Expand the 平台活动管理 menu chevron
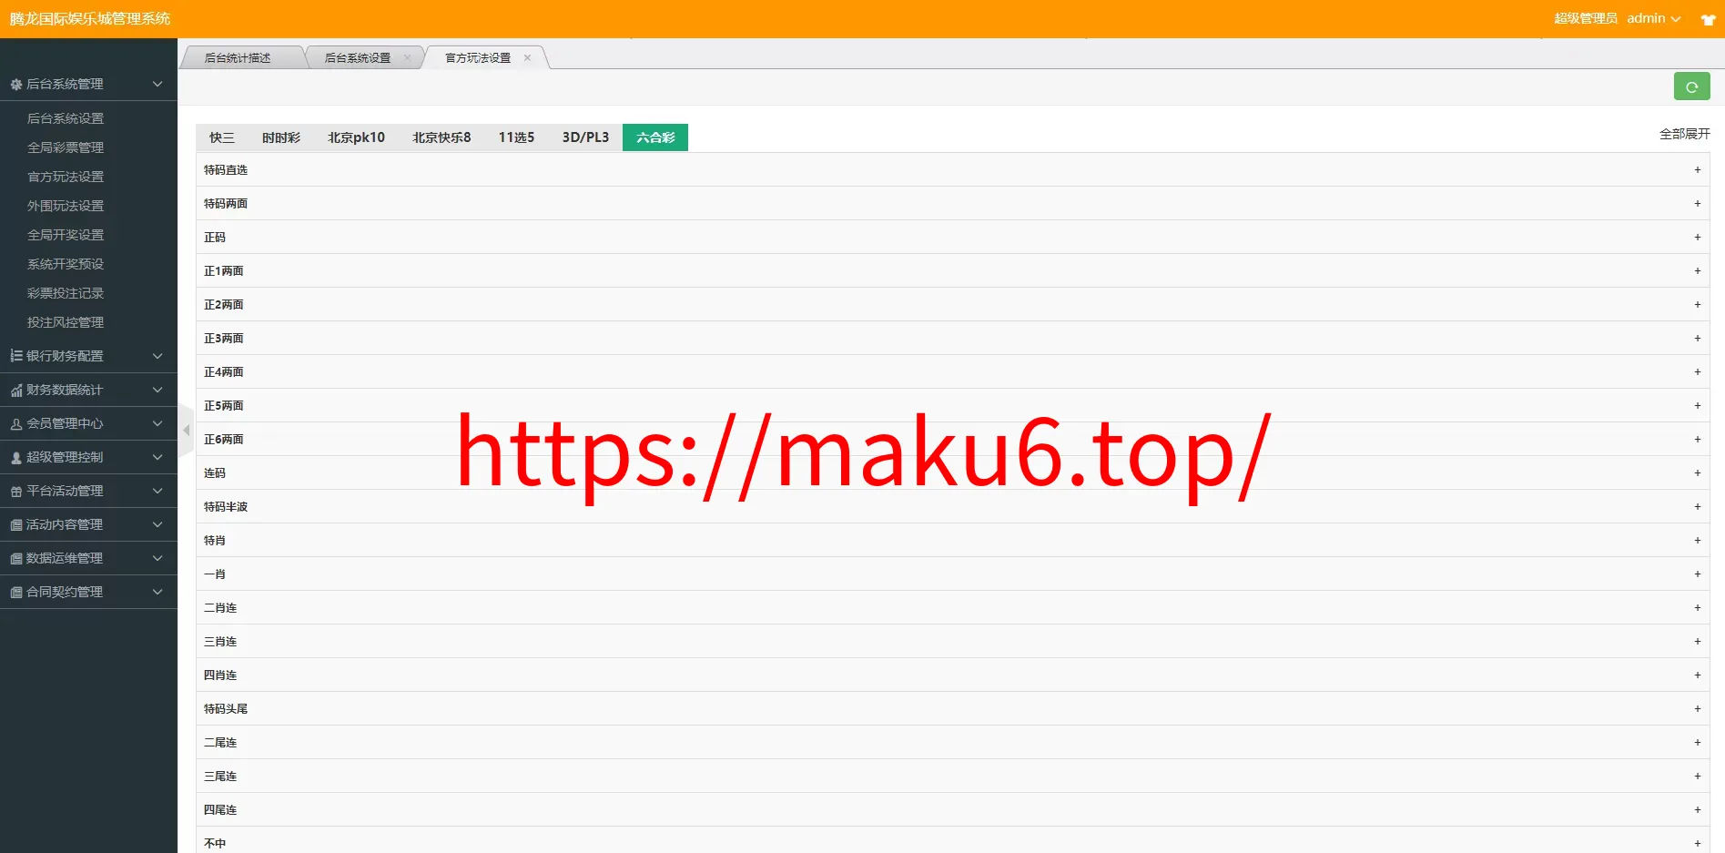This screenshot has height=853, width=1725. coord(157,491)
